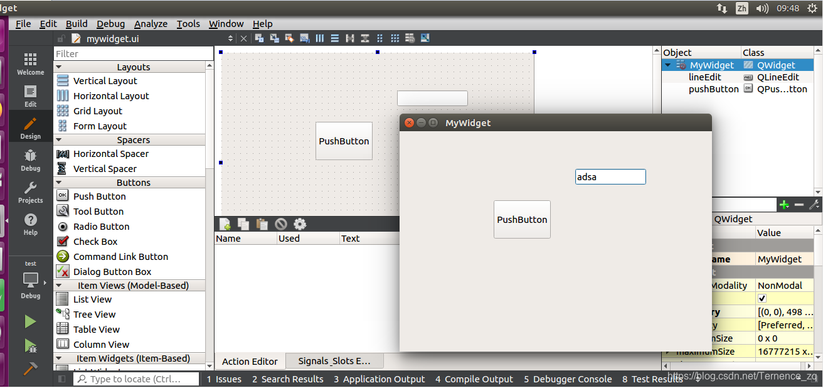
Task: Apply Lay Out Horizontally toolbar icon
Action: pos(320,38)
